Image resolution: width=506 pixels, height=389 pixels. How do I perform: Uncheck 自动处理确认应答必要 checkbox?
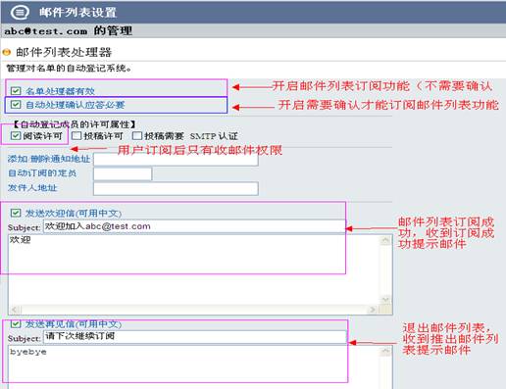pyautogui.click(x=16, y=105)
